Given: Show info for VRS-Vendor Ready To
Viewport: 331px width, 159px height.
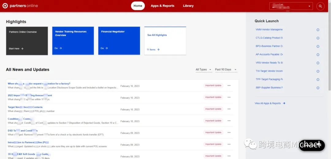Looking at the screenshot, I should [318, 63].
